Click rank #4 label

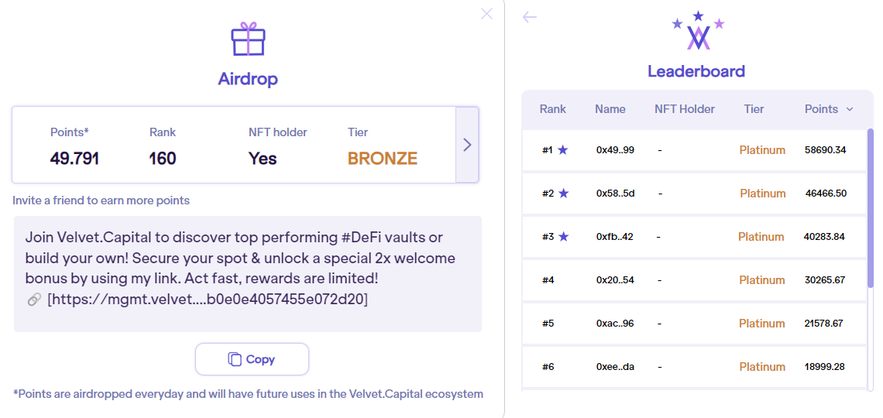point(548,280)
